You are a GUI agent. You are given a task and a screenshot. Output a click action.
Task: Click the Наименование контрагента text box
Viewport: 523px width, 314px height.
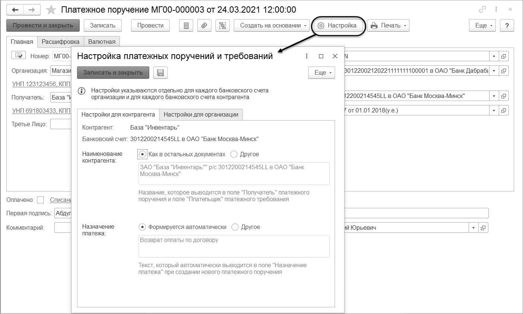coord(234,173)
